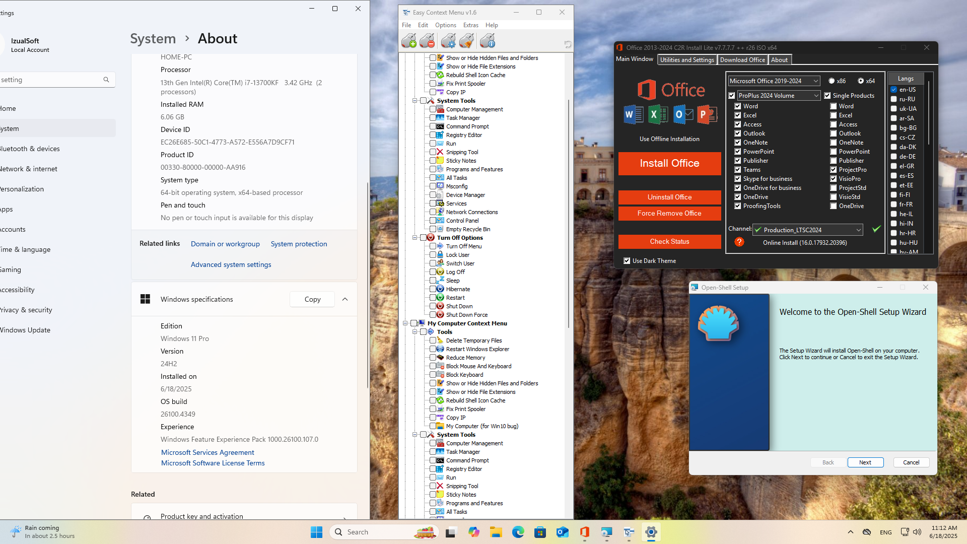Check the Task Manager box under first System Tools

tap(433, 118)
